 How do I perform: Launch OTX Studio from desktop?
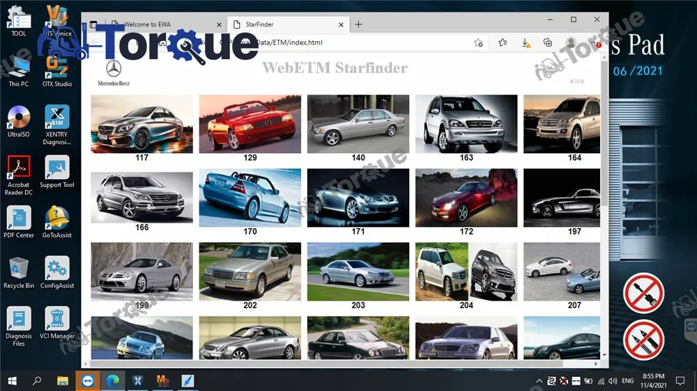point(57,71)
